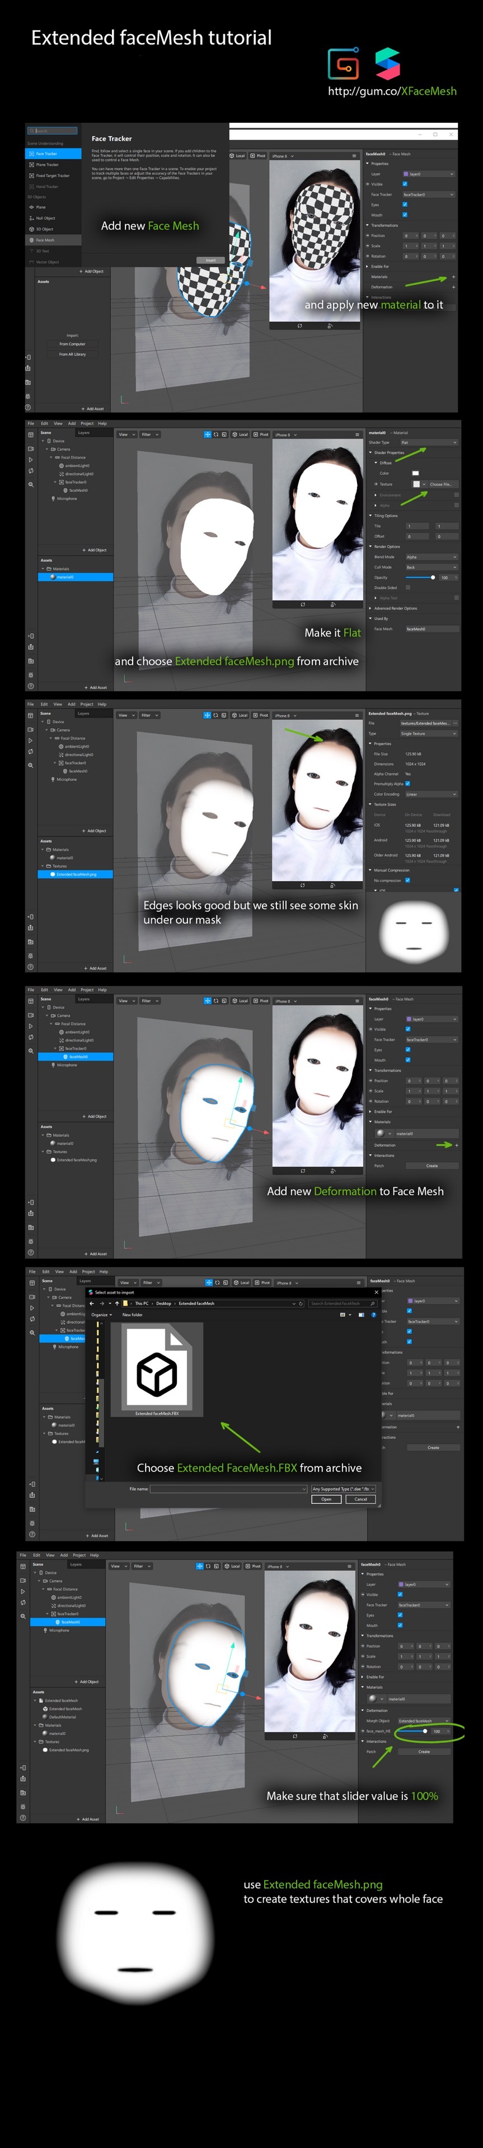This screenshot has height=2148, width=483.
Task: Open Color Encoding dropdown showing Linear
Action: [x=432, y=794]
